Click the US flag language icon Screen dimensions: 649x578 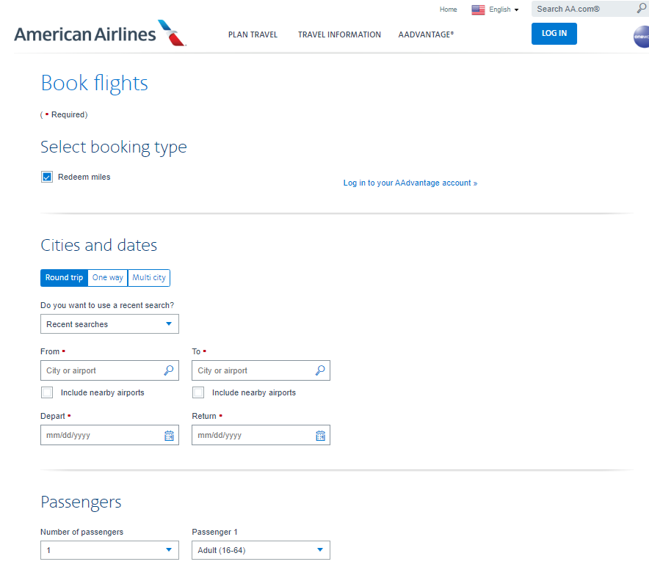point(478,9)
